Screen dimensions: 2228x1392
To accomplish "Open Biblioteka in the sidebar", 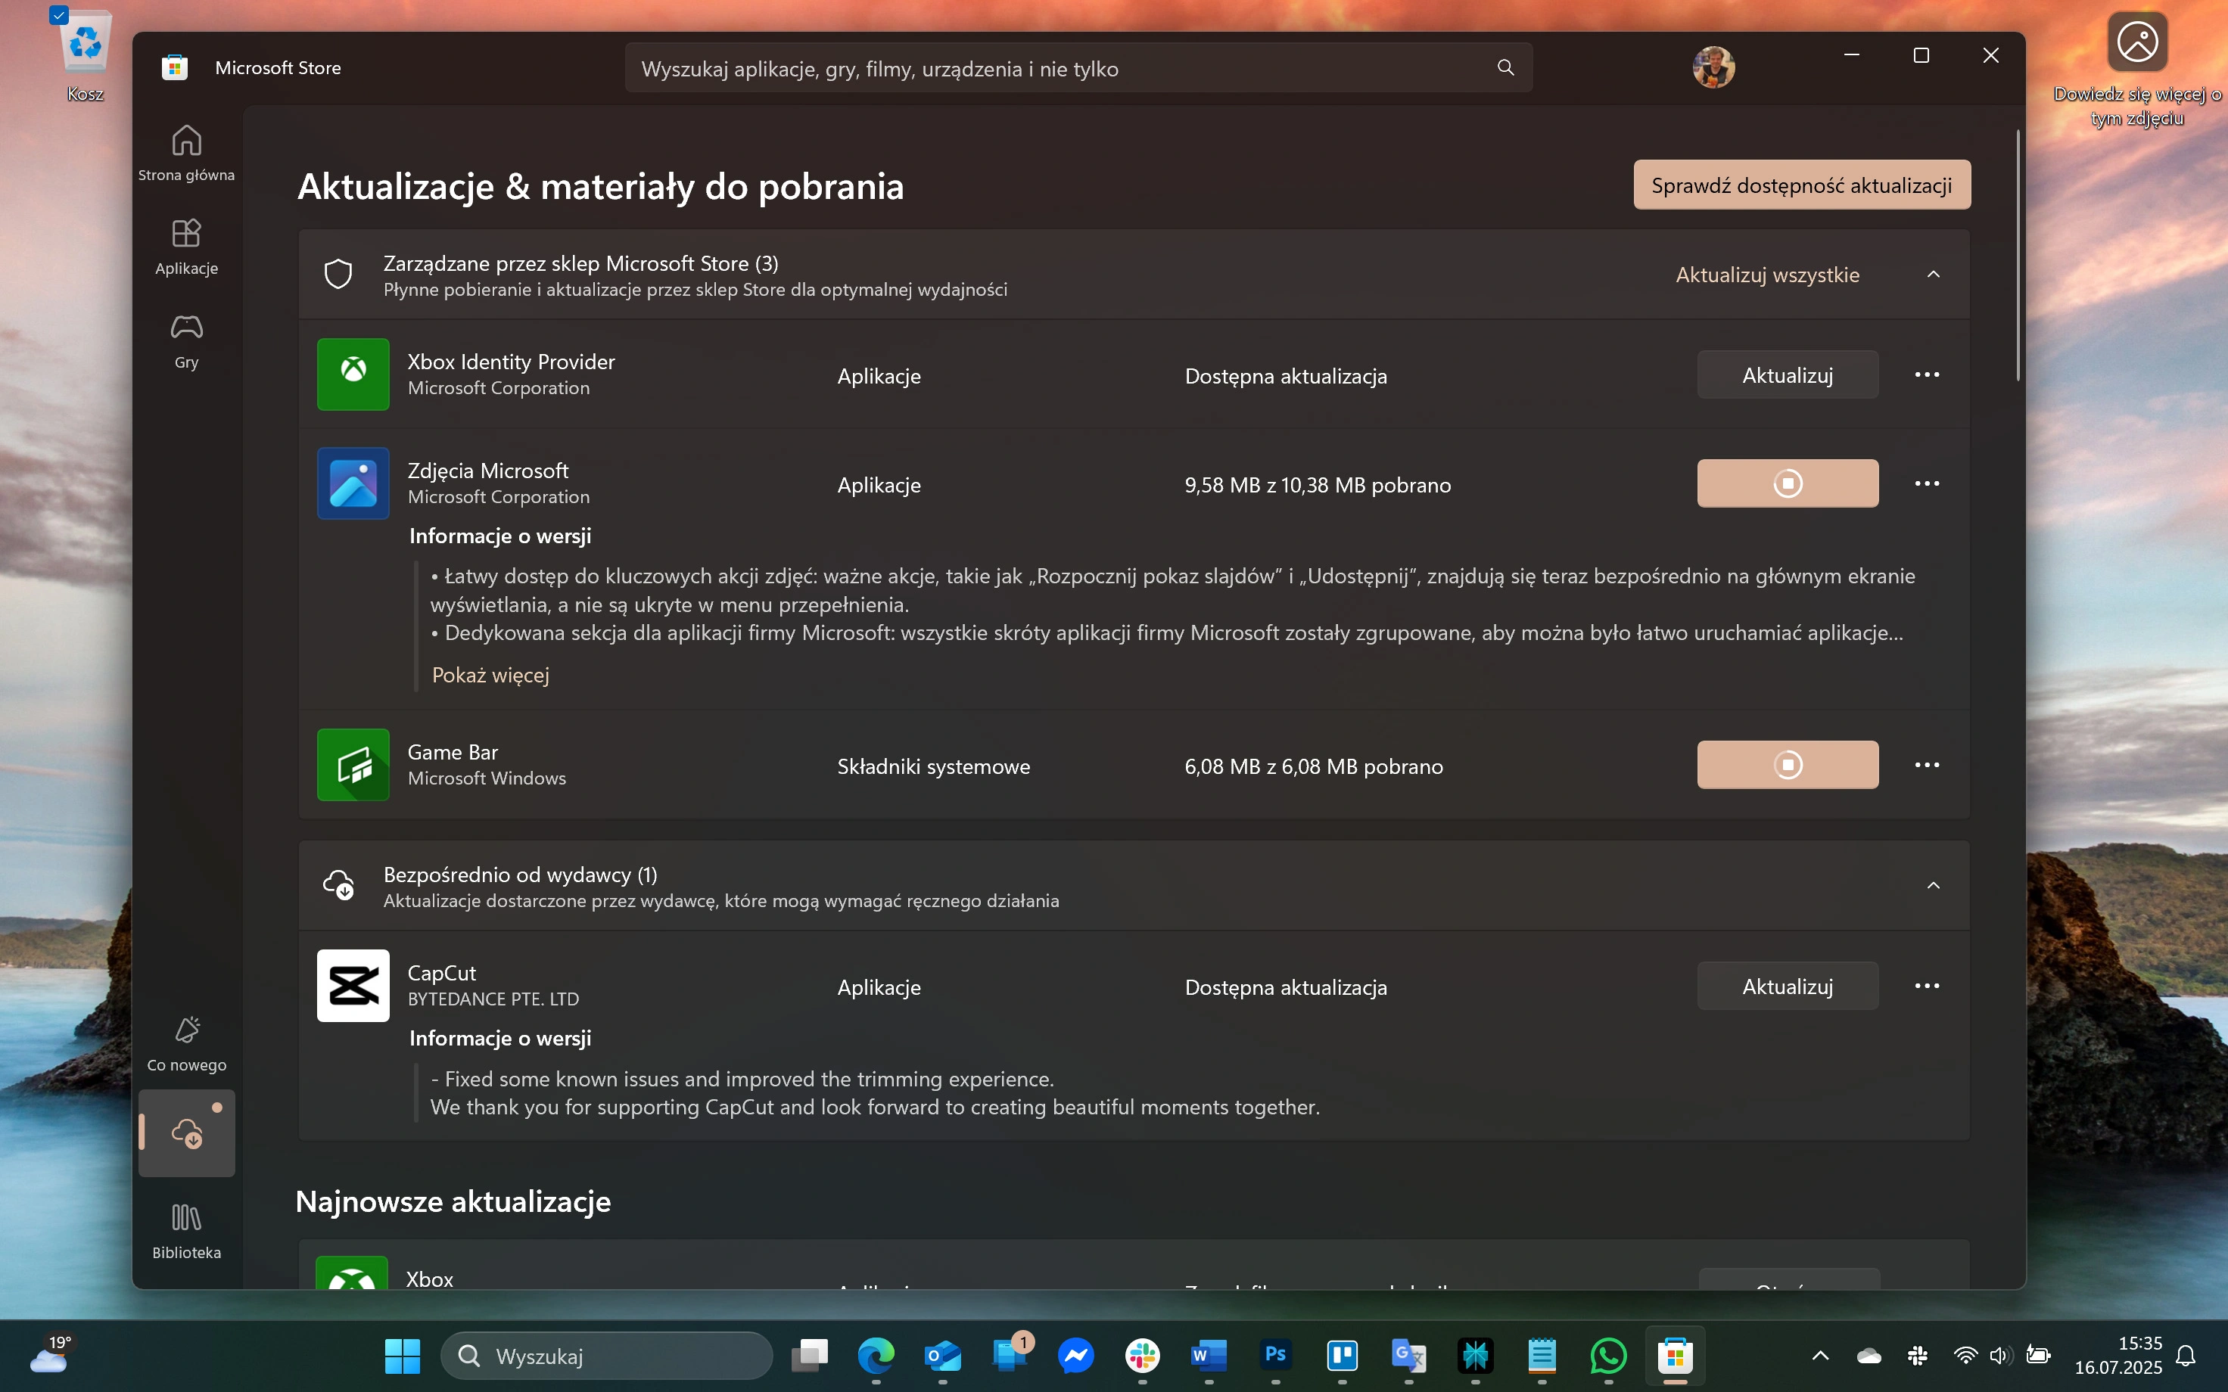I will tap(186, 1232).
